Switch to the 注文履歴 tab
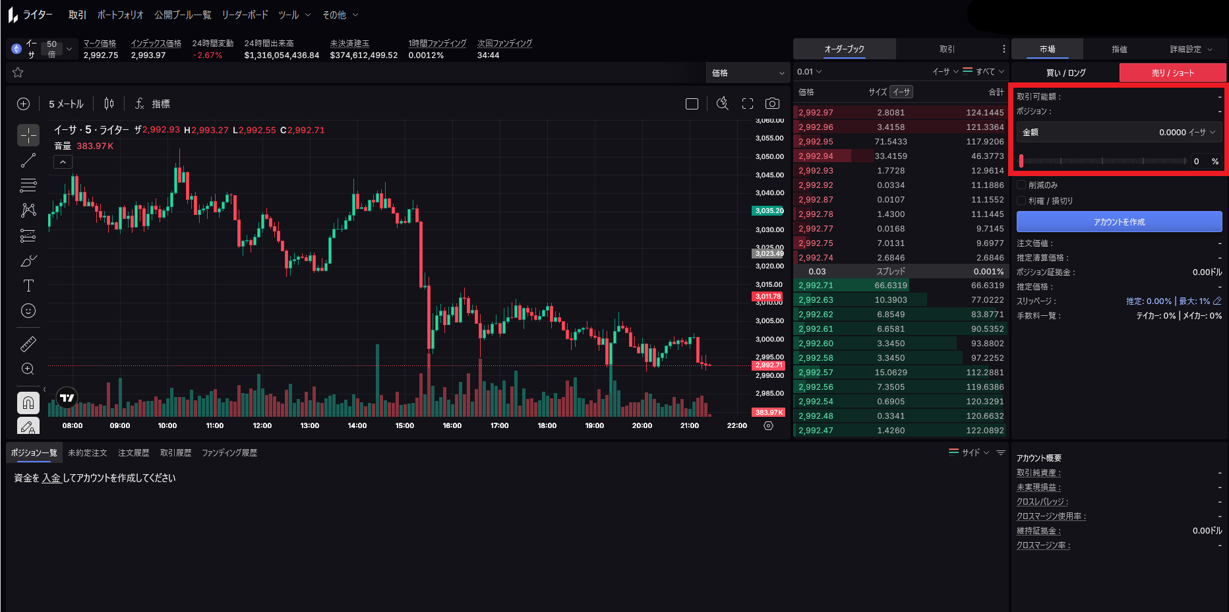The width and height of the screenshot is (1229, 612). click(x=133, y=453)
